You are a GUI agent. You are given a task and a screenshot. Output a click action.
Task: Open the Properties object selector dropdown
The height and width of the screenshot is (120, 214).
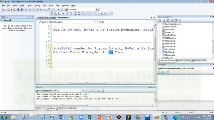(213, 69)
